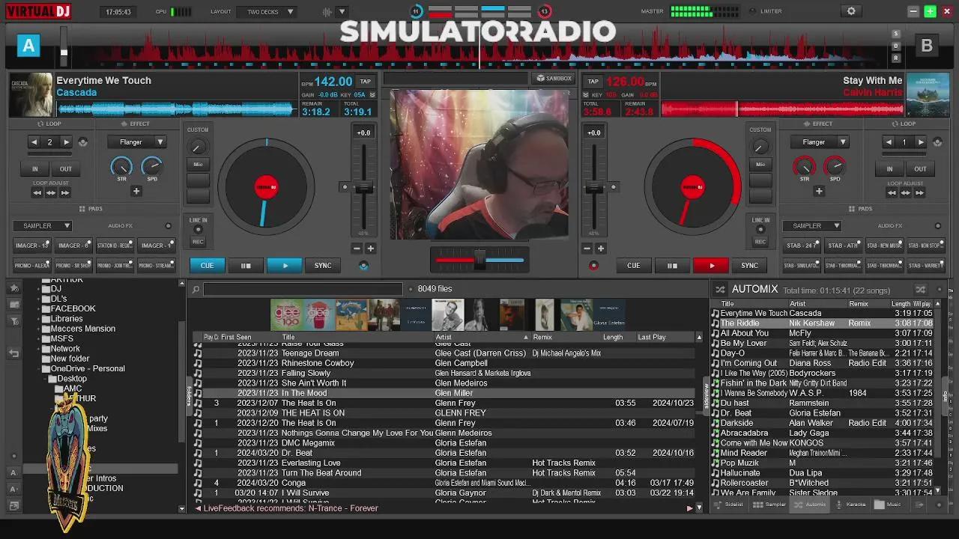
Task: Open the TWO DECKS layout dropdown
Action: 266,12
